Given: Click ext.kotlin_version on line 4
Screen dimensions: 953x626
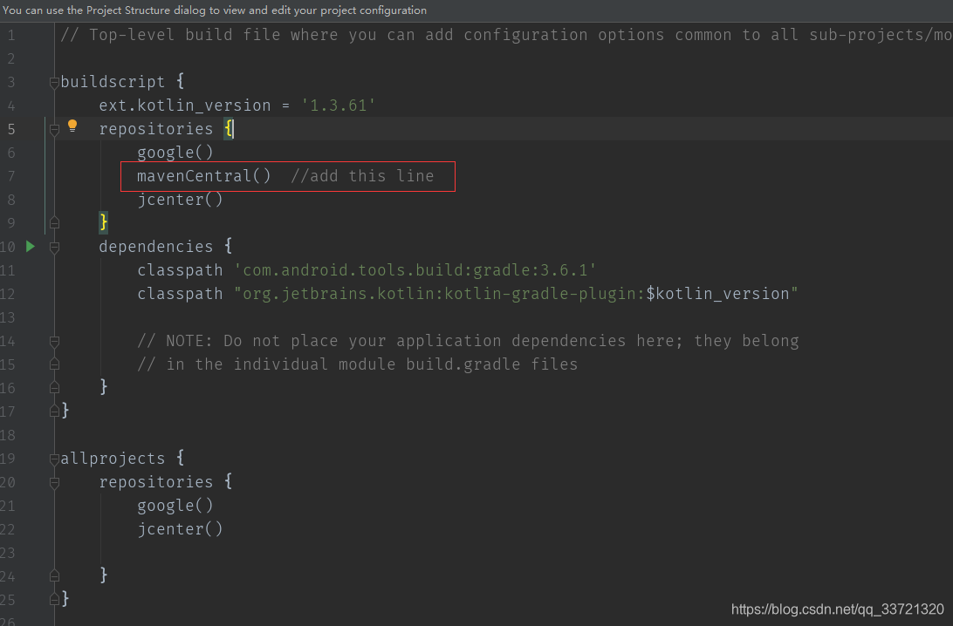Looking at the screenshot, I should point(185,105).
